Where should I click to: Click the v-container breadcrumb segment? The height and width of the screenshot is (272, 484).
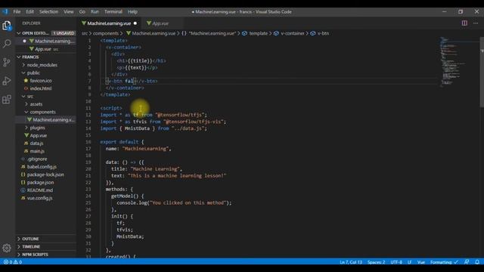(x=289, y=33)
